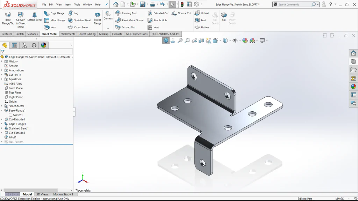Viewport: 358px width, 201px height.
Task: Select the Miter Flange tool
Action: tap(55, 20)
